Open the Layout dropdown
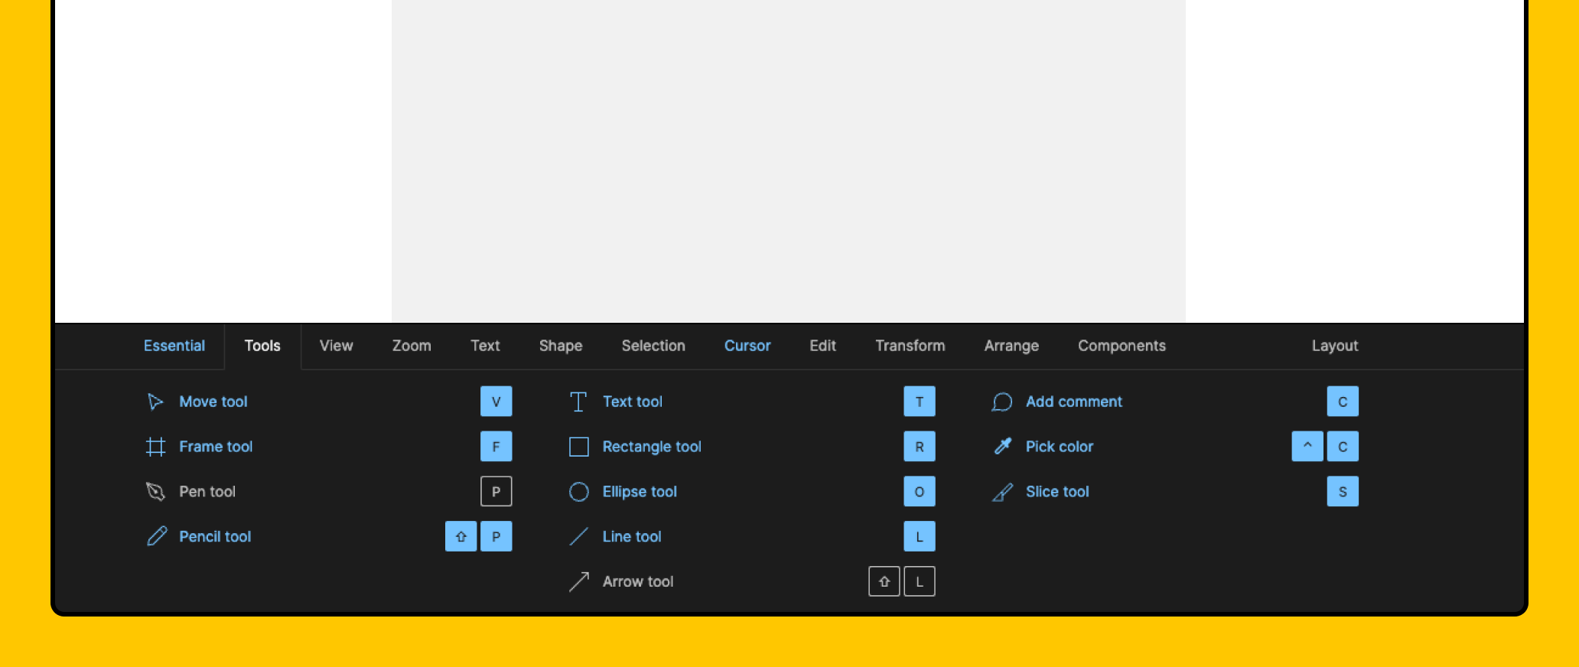Screen dimensions: 1579x667 [1334, 346]
